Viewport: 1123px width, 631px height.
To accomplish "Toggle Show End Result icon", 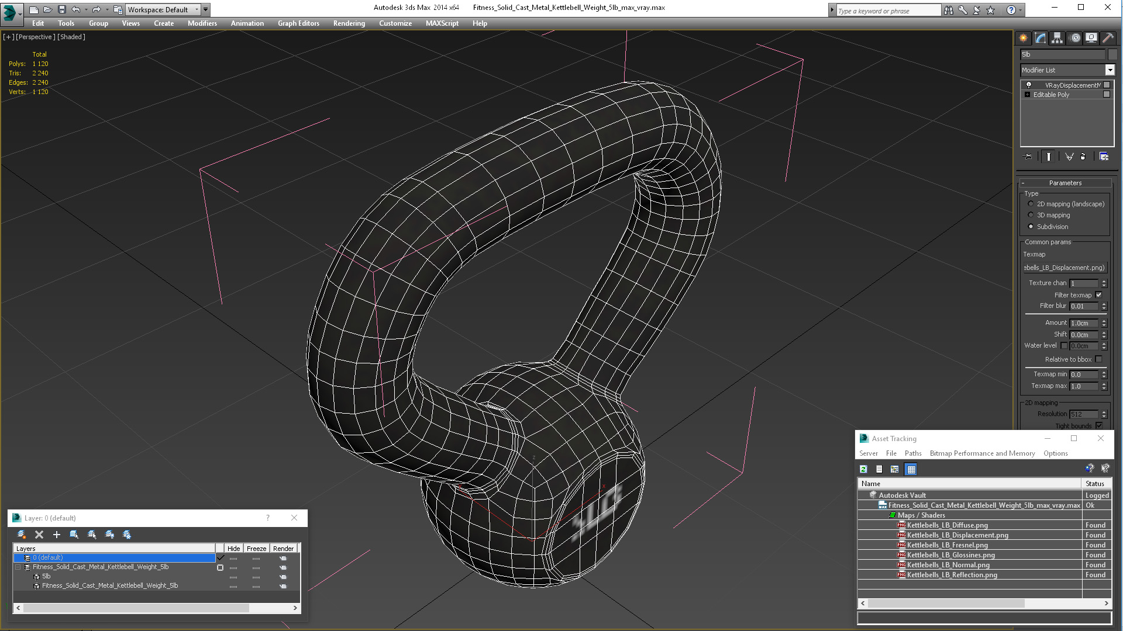I will pyautogui.click(x=1049, y=157).
